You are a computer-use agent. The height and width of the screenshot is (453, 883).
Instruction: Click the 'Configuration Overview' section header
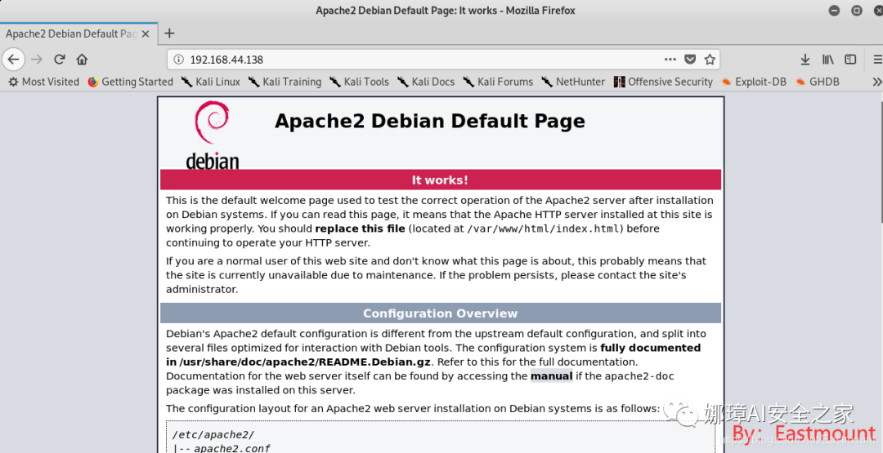pyautogui.click(x=441, y=313)
